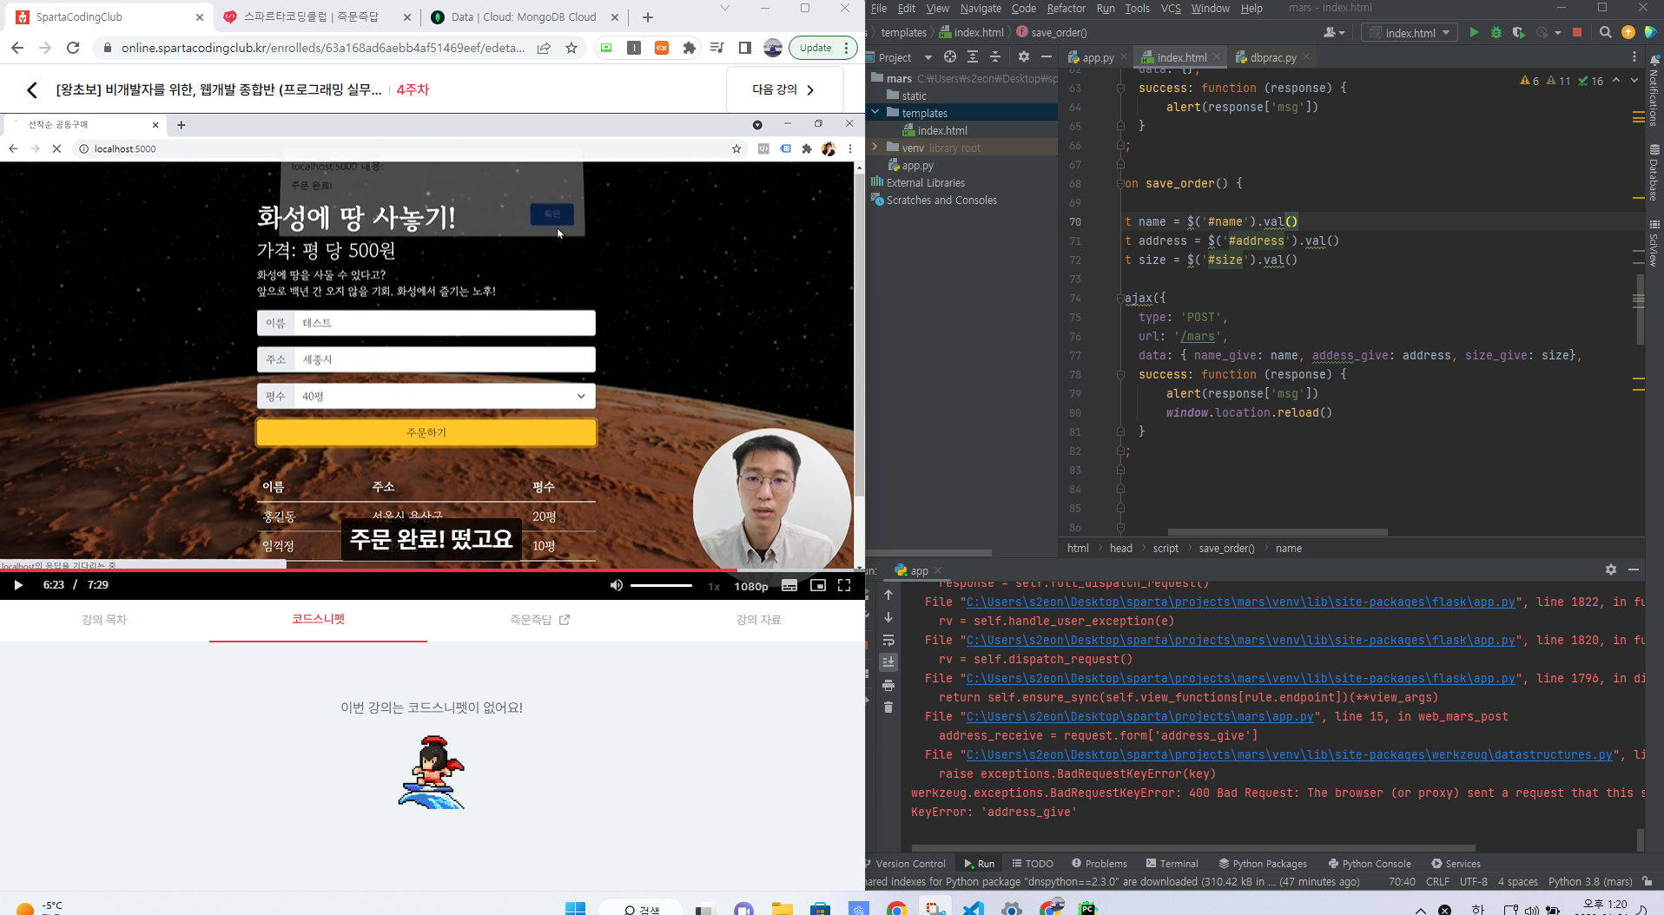Open the VCS menu
Screen dimensions: 1664x915
click(1171, 8)
